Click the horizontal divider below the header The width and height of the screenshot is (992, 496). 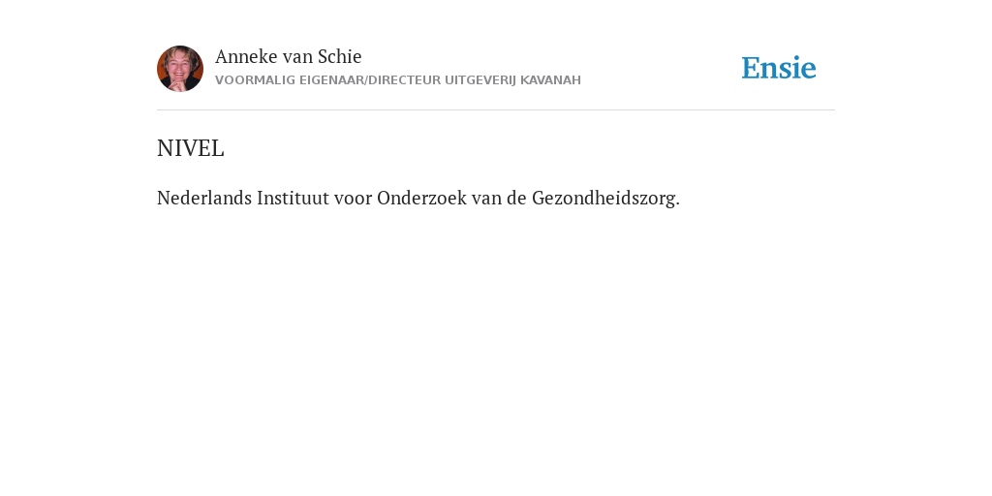tap(496, 110)
